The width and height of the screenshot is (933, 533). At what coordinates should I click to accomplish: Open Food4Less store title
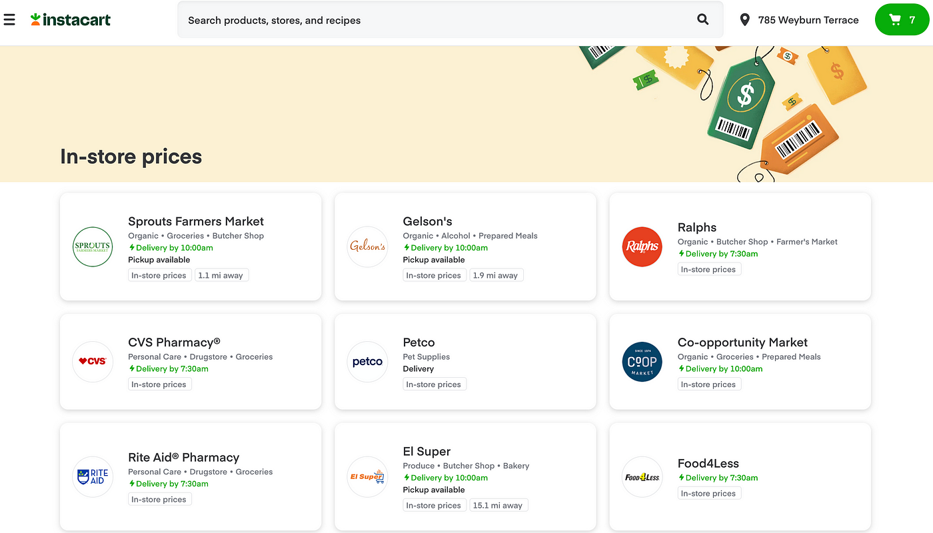click(708, 463)
